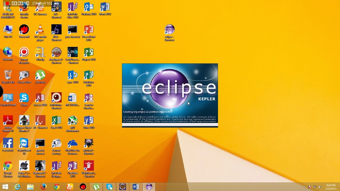Select the WinZip desktop icon
Viewport: 340px width, 191px height.
pos(40,54)
